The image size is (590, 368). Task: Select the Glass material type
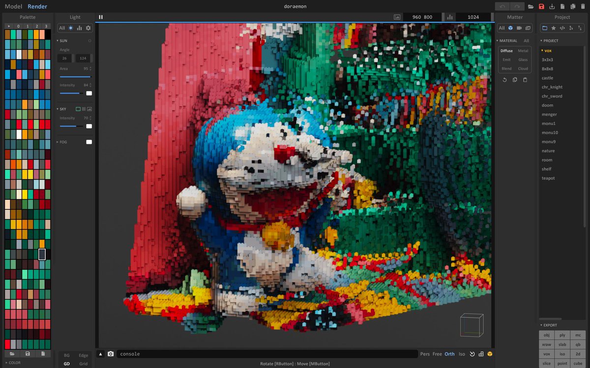523,60
